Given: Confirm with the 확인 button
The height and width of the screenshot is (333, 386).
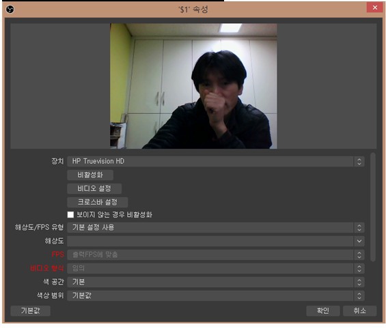Looking at the screenshot, I should [323, 311].
